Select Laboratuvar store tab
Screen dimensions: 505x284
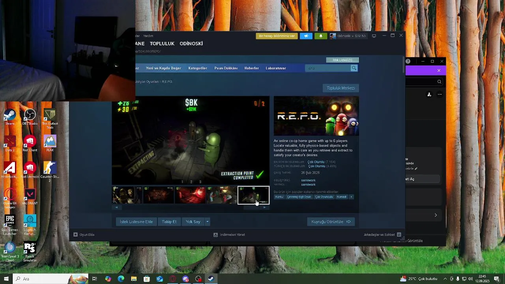pyautogui.click(x=276, y=68)
